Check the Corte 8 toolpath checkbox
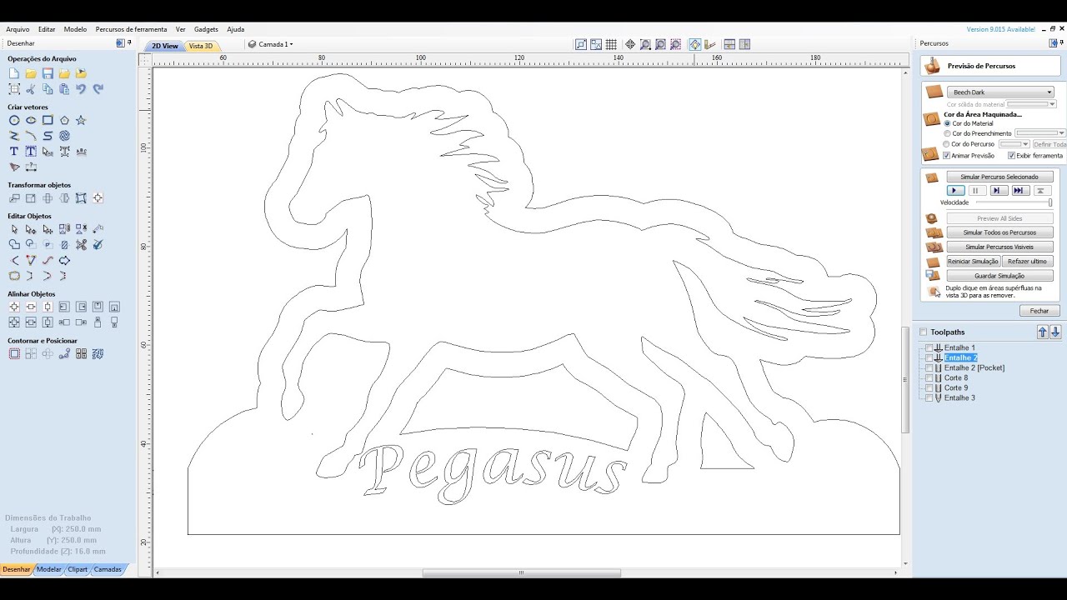Screen dimensions: 1067x600 click(929, 377)
